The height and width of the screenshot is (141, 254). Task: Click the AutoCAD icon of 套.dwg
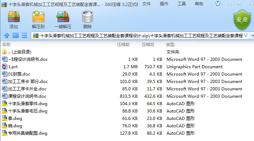coord(5,118)
